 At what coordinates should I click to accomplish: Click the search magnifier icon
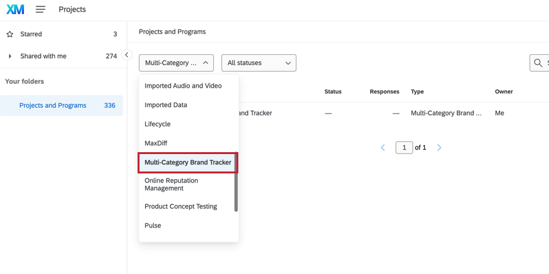[x=538, y=63]
